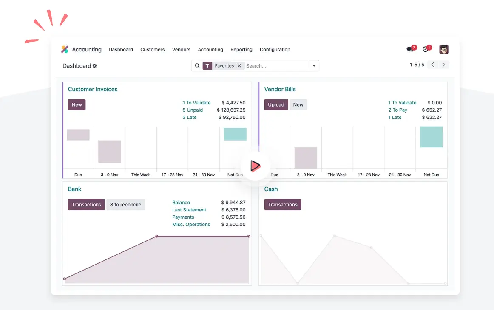Open the Configuration menu

click(x=275, y=50)
